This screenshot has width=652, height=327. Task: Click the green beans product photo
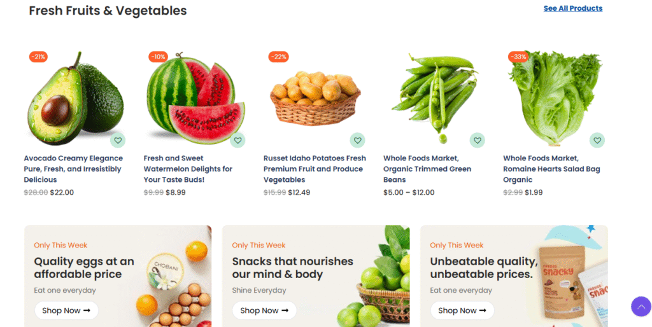click(434, 95)
